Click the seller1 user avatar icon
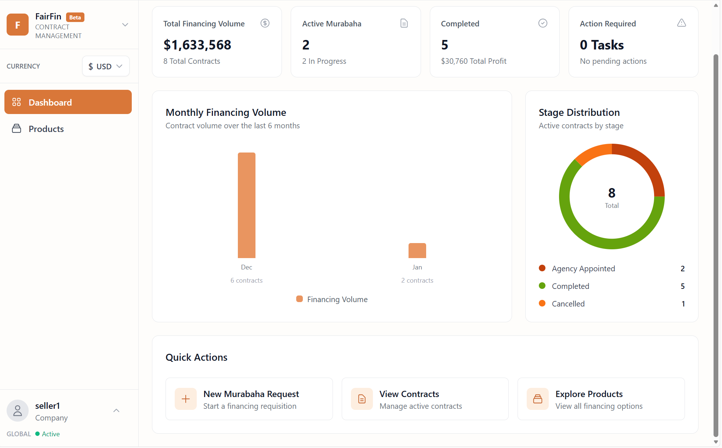The height and width of the screenshot is (448, 722). click(17, 411)
